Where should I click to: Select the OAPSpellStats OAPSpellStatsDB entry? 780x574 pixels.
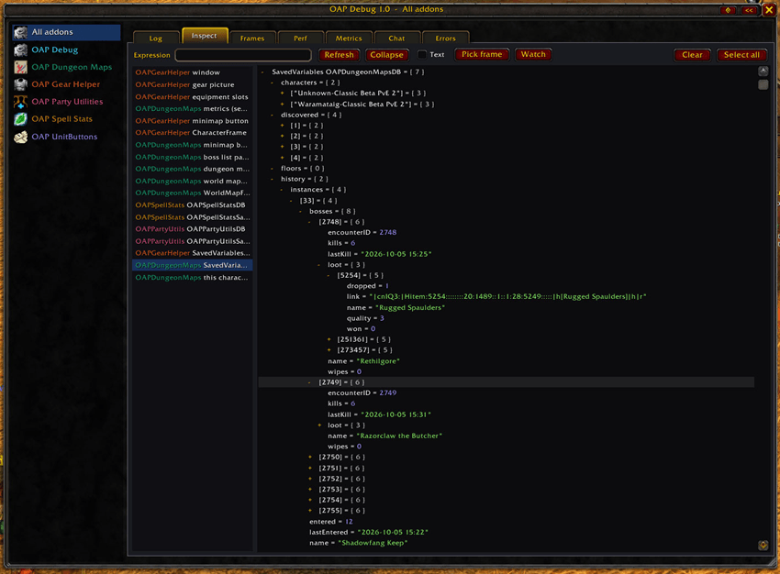[x=193, y=204]
